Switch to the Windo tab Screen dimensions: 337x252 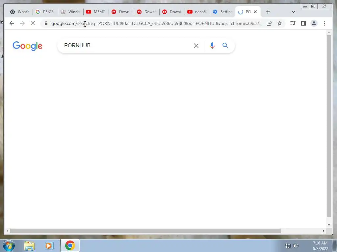(x=70, y=12)
